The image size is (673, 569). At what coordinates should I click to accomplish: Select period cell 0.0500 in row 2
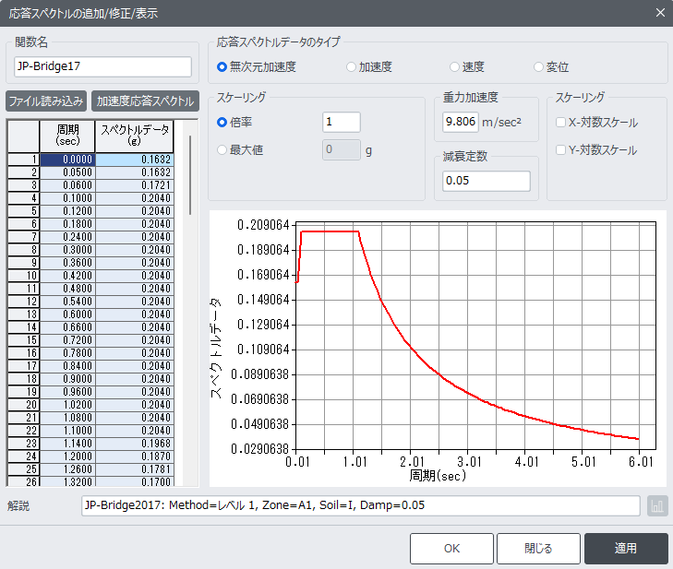click(x=67, y=172)
